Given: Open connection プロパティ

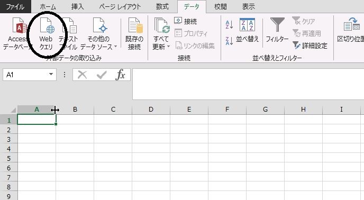Looking at the screenshot, I should pyautogui.click(x=191, y=33).
